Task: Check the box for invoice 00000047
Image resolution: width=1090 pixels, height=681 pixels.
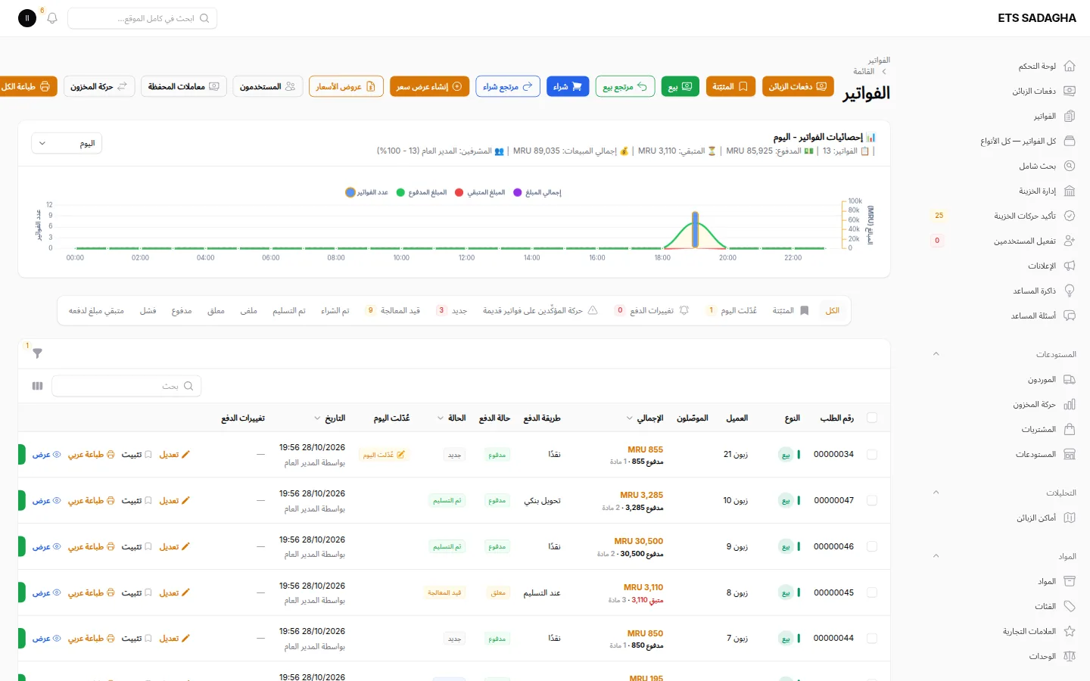Action: [x=872, y=501]
